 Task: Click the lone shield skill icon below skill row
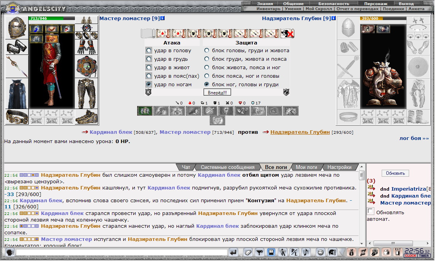coord(217,121)
